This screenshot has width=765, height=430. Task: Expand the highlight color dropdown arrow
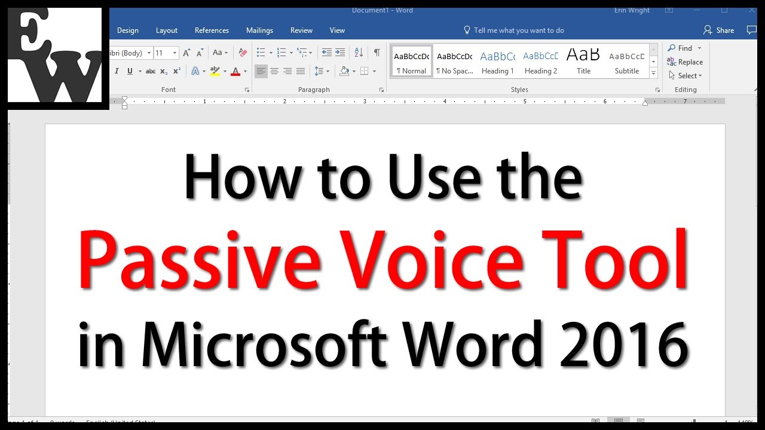coord(225,71)
